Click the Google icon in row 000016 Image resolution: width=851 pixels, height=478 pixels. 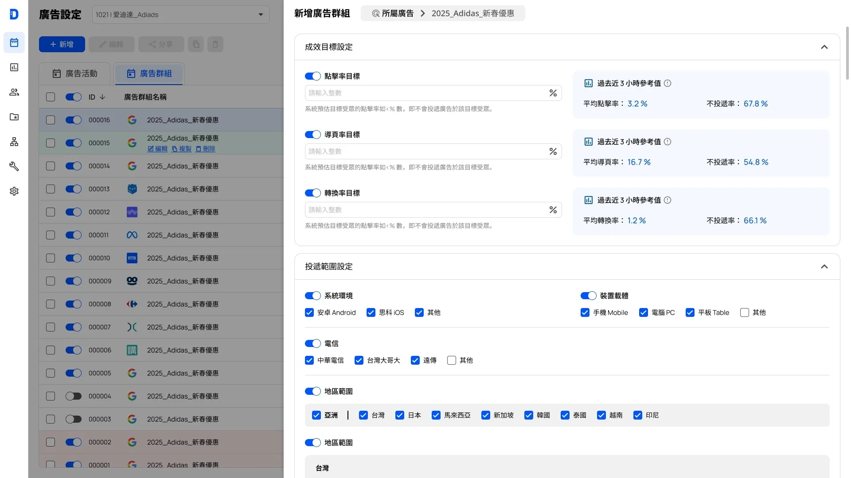pos(132,120)
